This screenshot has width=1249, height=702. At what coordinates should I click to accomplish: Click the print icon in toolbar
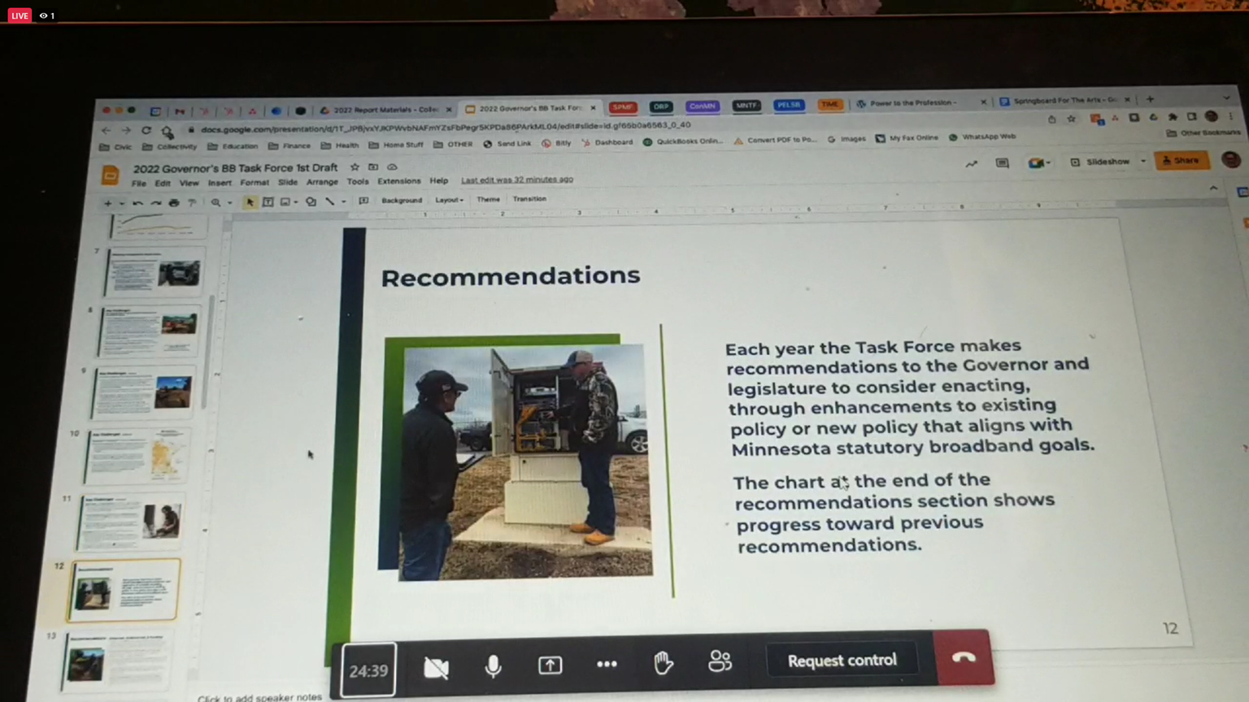tap(174, 203)
